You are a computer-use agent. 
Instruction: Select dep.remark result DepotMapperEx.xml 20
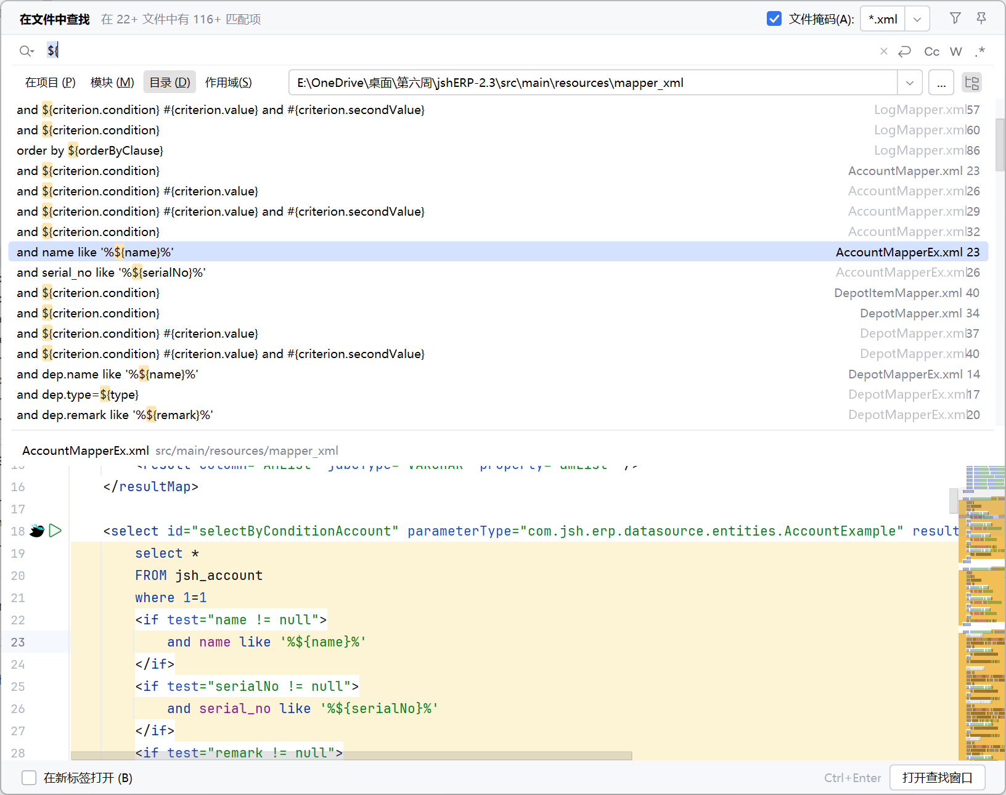(x=498, y=415)
